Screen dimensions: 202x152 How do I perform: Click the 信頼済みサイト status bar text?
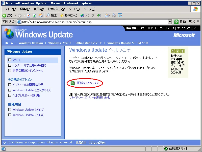coord(178,149)
